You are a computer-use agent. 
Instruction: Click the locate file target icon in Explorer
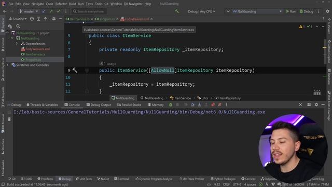(x=32, y=19)
